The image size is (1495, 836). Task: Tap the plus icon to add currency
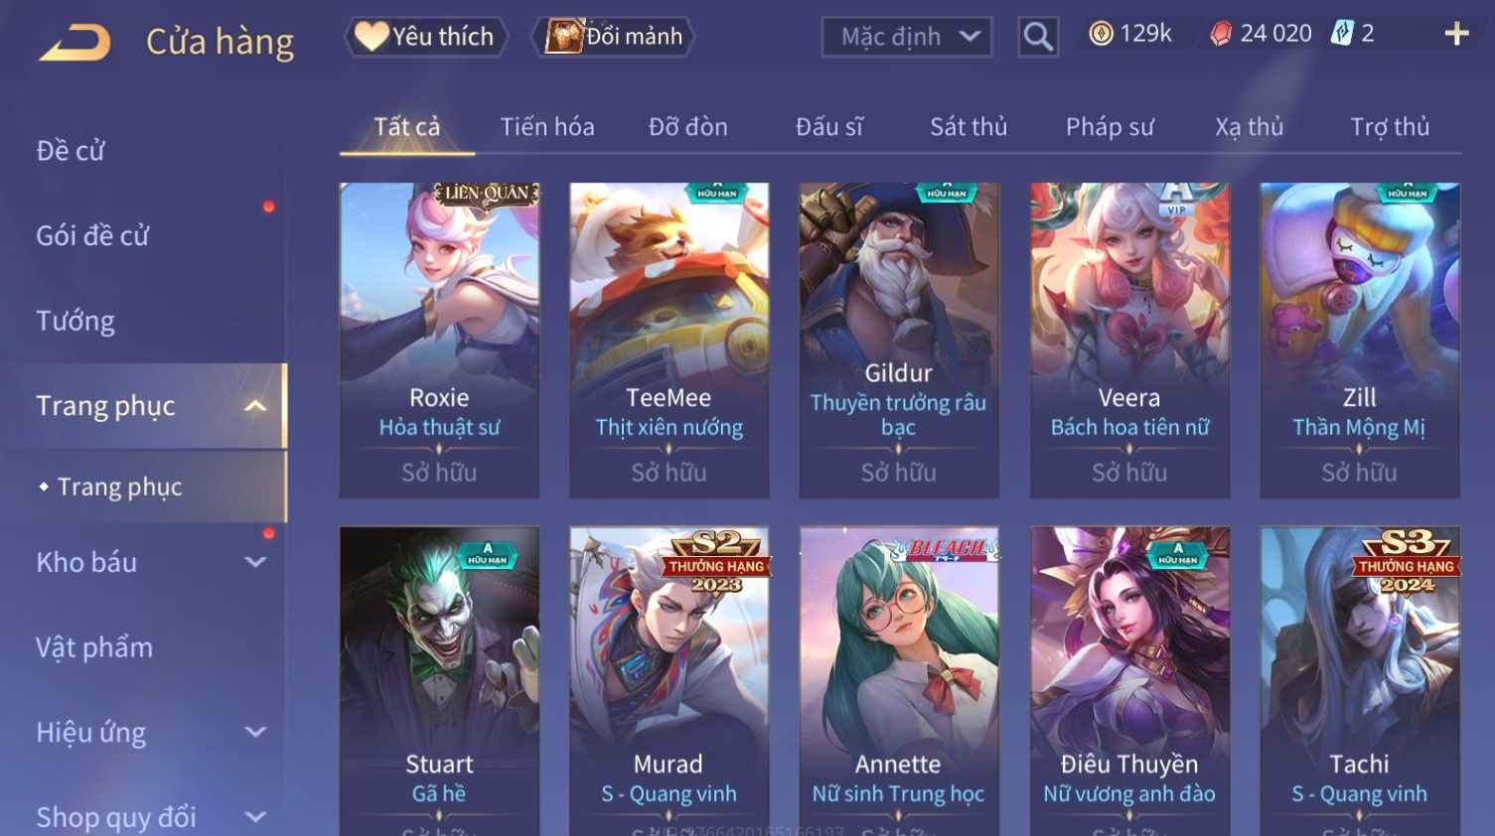[1456, 35]
